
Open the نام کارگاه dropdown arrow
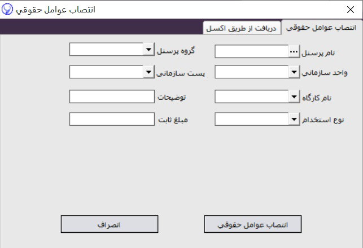pyautogui.click(x=294, y=98)
